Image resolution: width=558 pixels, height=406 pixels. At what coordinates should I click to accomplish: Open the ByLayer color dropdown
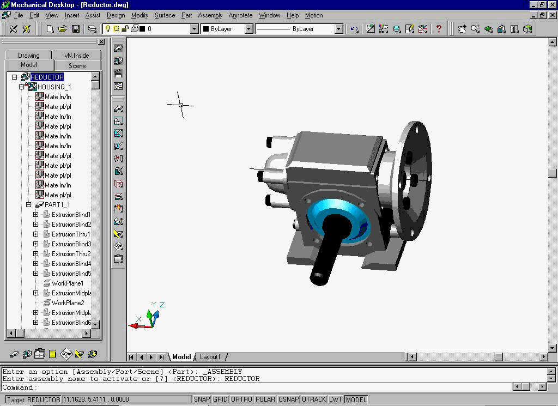[x=248, y=29]
